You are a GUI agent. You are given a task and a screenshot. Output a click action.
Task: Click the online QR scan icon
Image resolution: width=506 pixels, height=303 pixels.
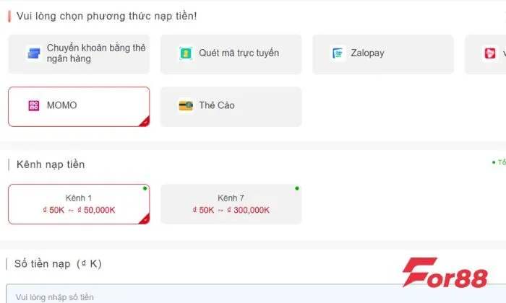tap(186, 53)
